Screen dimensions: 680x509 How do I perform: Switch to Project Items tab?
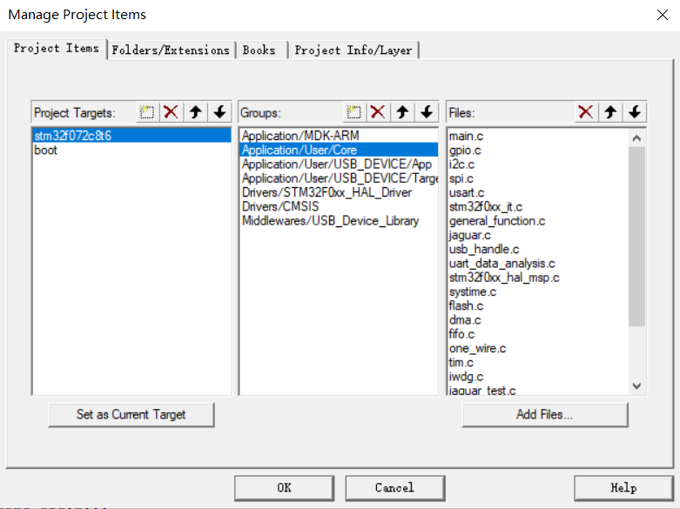point(57,48)
